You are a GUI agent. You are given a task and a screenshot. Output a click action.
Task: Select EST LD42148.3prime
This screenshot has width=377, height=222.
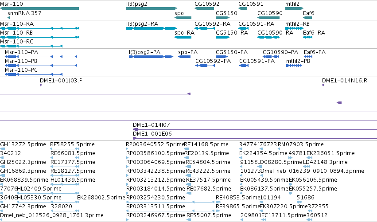pos(325,162)
